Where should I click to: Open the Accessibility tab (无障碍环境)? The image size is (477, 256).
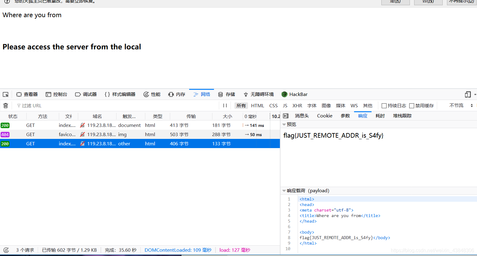[258, 94]
